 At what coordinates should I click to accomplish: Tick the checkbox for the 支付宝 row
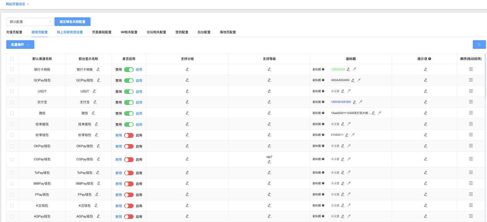(12, 102)
